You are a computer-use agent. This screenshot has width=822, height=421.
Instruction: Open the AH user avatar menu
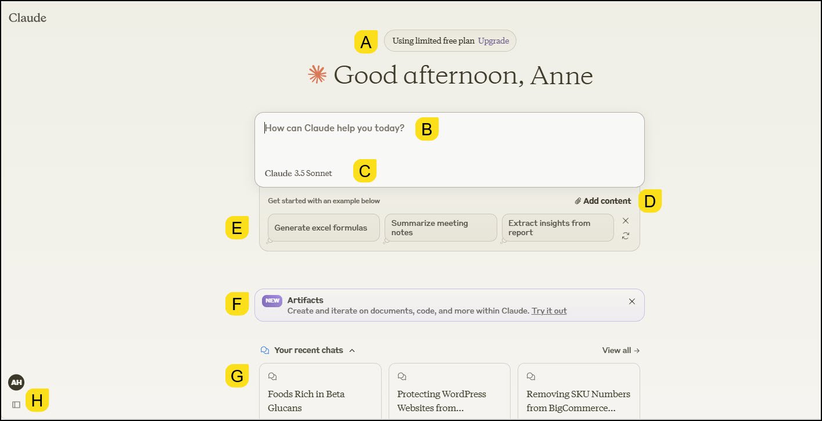16,383
